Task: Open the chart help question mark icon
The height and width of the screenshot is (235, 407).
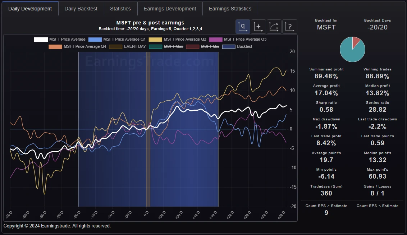Action: tap(289, 27)
